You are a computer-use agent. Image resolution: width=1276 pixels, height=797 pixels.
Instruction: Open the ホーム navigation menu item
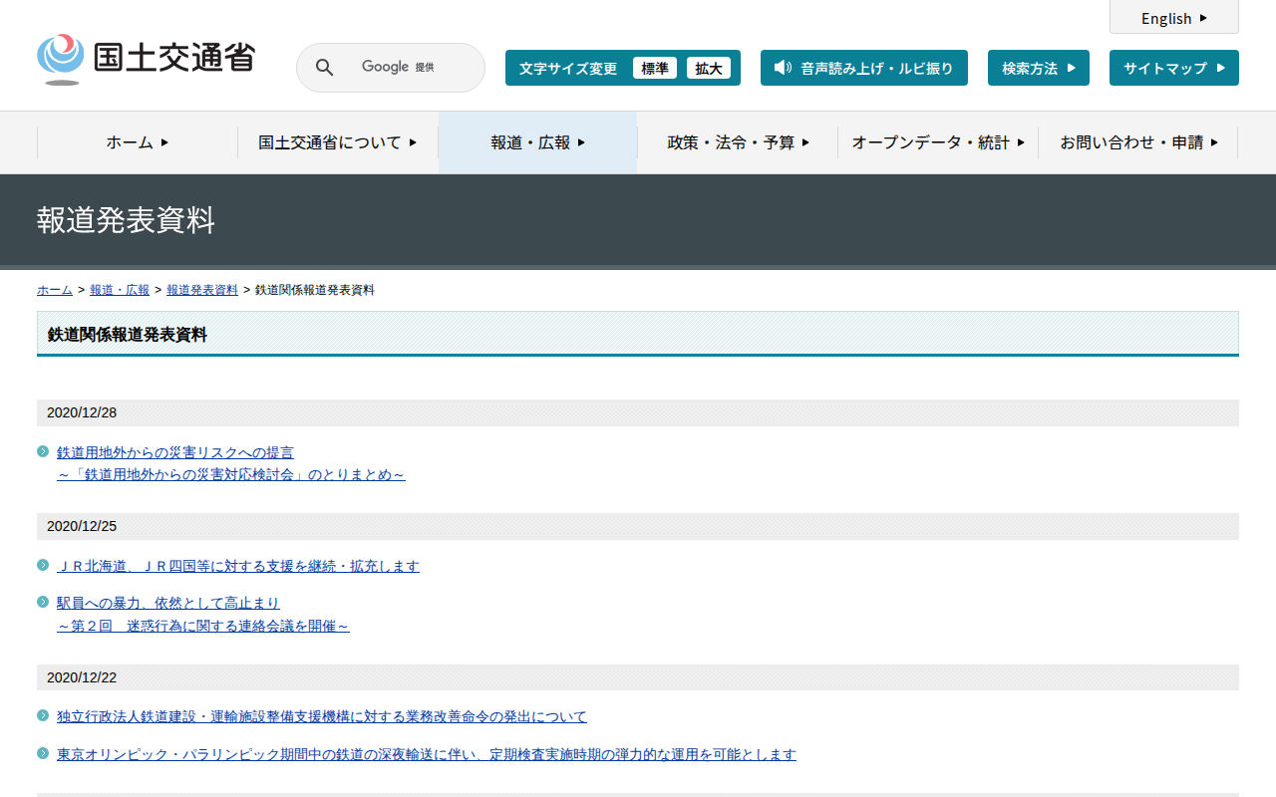pos(138,142)
